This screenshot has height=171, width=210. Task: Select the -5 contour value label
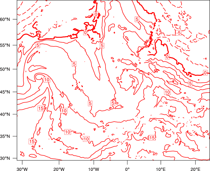(x=178, y=33)
